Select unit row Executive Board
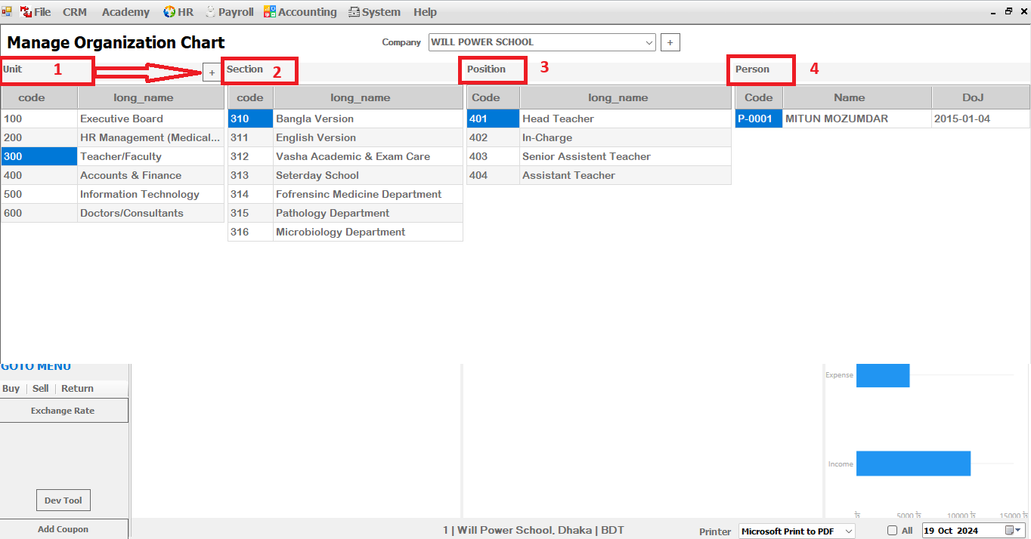Viewport: 1031px width, 539px height. 113,119
